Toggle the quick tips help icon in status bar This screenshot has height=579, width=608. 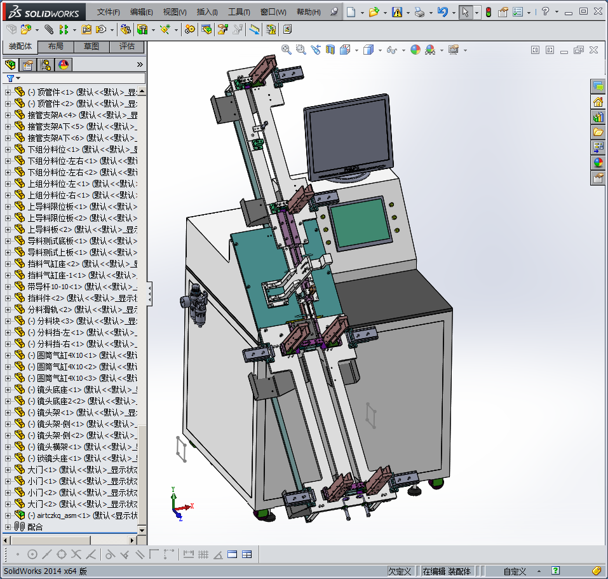[555, 571]
